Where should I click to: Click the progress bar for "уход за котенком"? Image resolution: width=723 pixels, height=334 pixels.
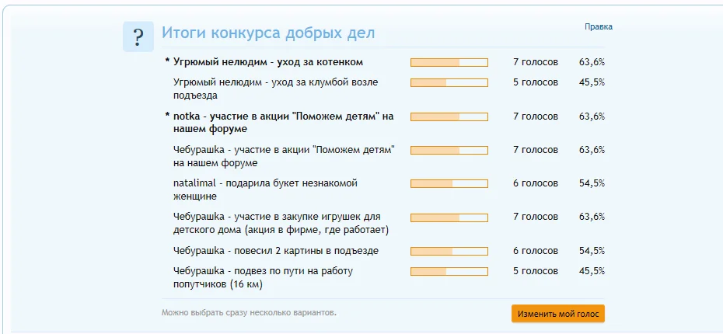point(449,62)
